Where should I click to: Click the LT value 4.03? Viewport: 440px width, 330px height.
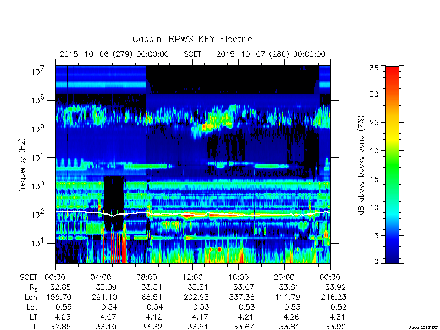[x=62, y=317]
